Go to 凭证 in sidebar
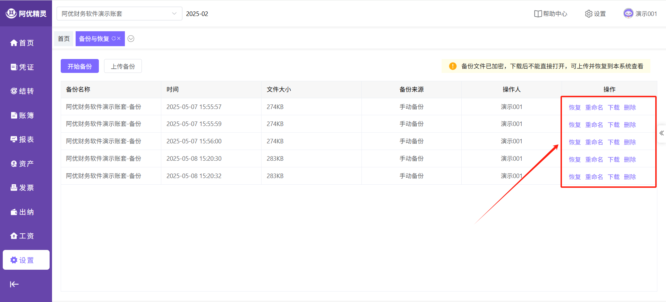The height and width of the screenshot is (302, 666). point(23,67)
